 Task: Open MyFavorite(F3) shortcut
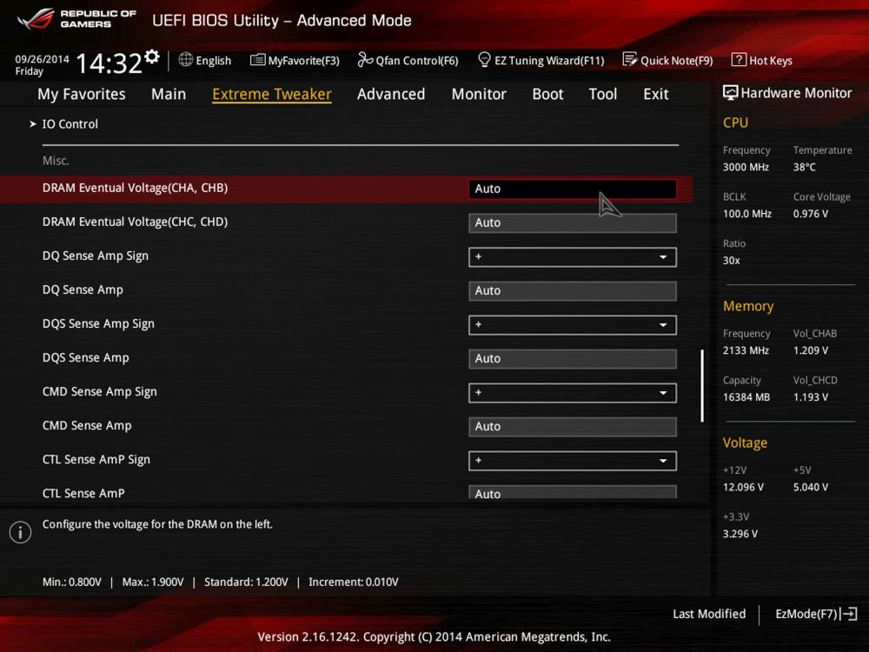[295, 60]
